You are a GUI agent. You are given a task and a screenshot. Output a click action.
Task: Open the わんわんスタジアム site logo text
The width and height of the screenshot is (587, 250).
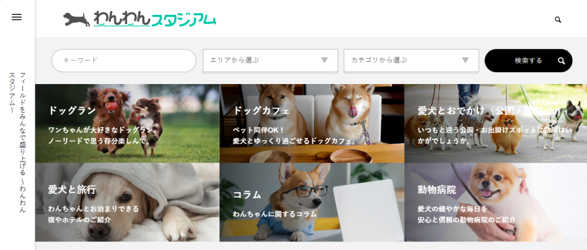click(x=155, y=19)
